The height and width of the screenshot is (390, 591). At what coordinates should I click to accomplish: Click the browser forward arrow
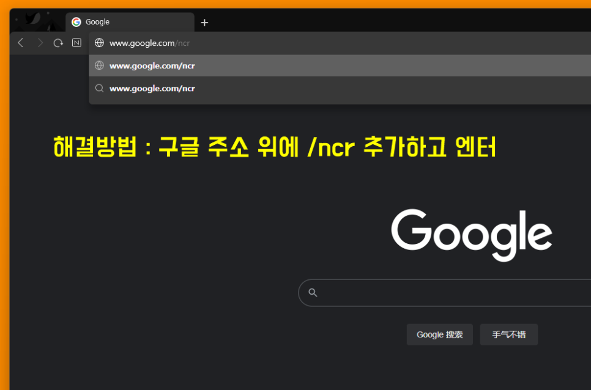(40, 43)
